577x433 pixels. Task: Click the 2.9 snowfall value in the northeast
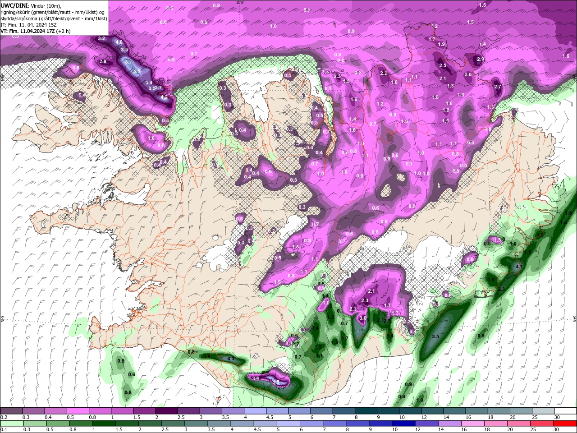(481, 59)
